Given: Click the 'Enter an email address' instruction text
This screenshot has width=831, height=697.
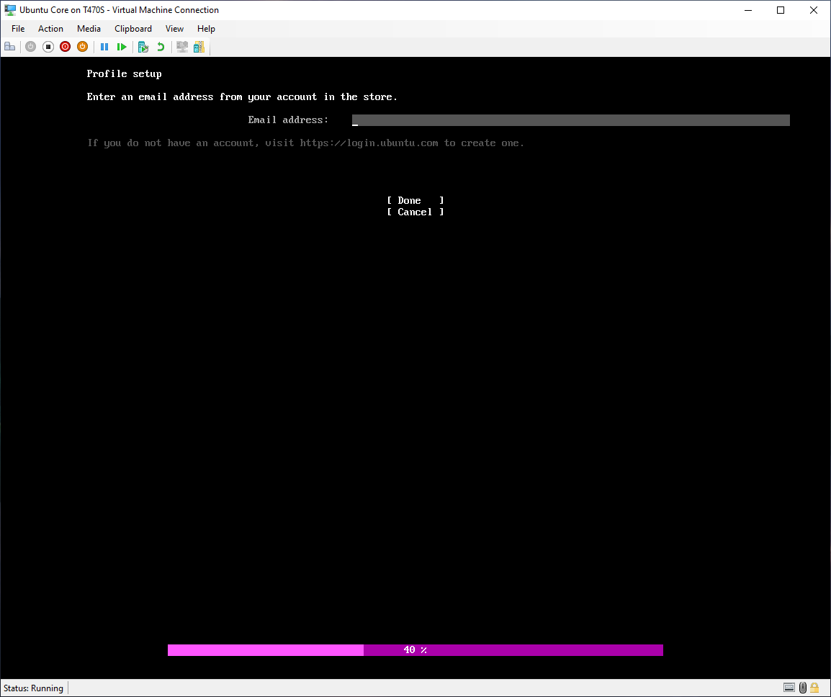Looking at the screenshot, I should tap(242, 97).
